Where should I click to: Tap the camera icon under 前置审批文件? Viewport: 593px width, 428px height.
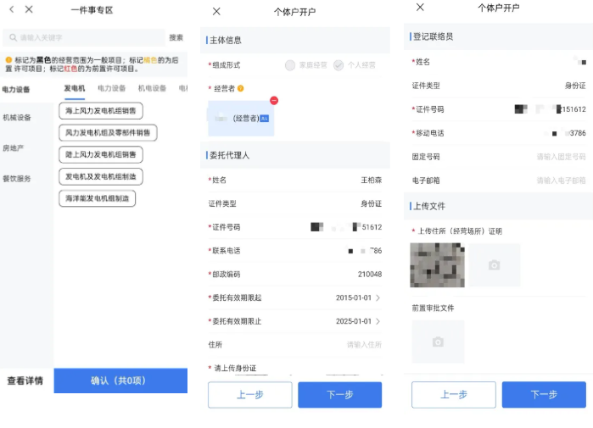pyautogui.click(x=438, y=342)
